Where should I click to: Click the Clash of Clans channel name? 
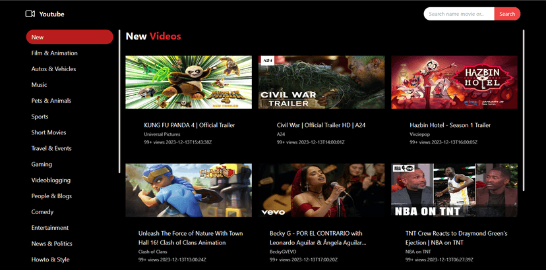[152, 252]
